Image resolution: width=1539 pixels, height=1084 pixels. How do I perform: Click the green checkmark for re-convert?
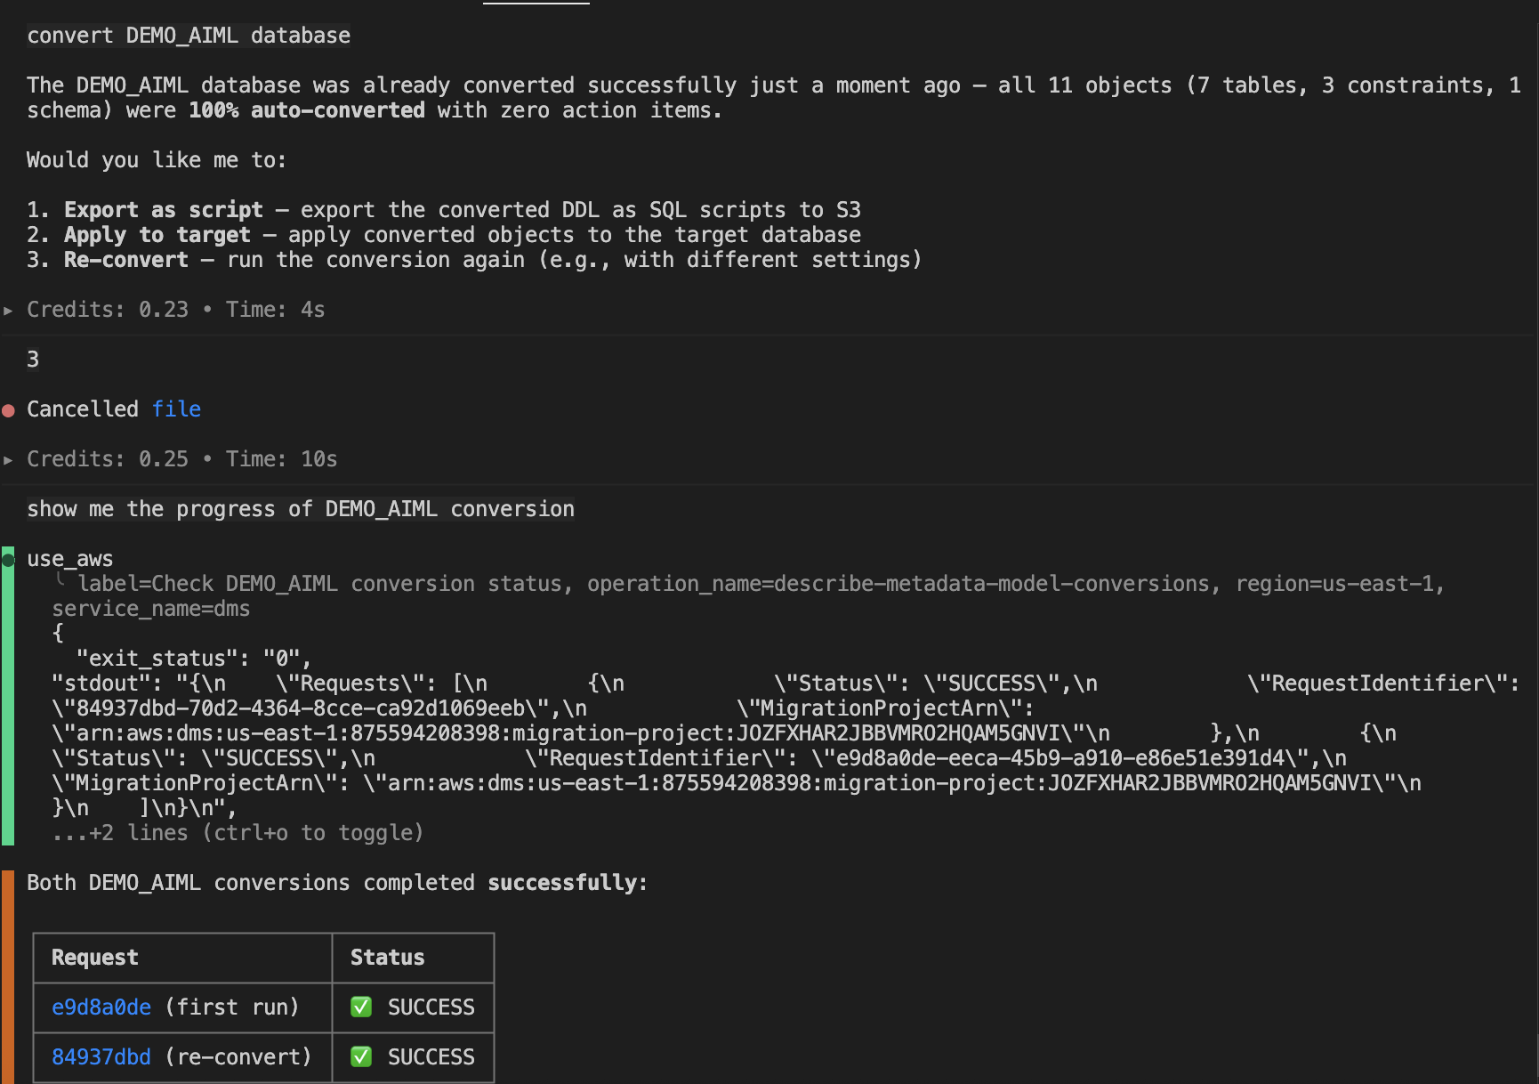pos(361,1057)
